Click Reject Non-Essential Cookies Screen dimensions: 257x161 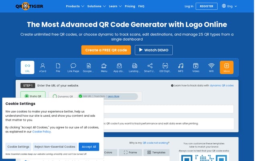(x=55, y=147)
